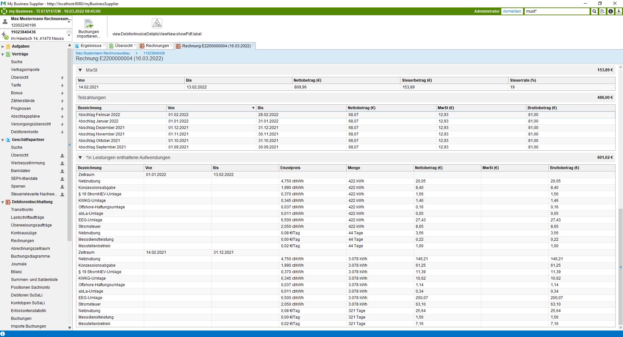Open the Max Mustermann customer dropdown
Image resolution: width=623 pixels, height=337 pixels.
[x=69, y=22]
